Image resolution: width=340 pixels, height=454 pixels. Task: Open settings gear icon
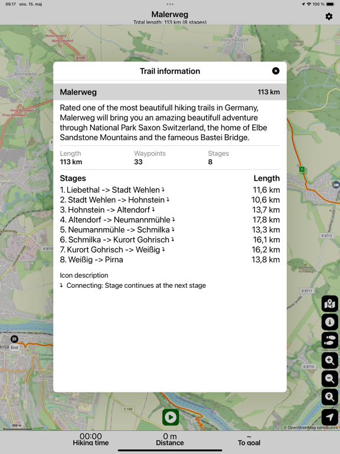coord(329,16)
